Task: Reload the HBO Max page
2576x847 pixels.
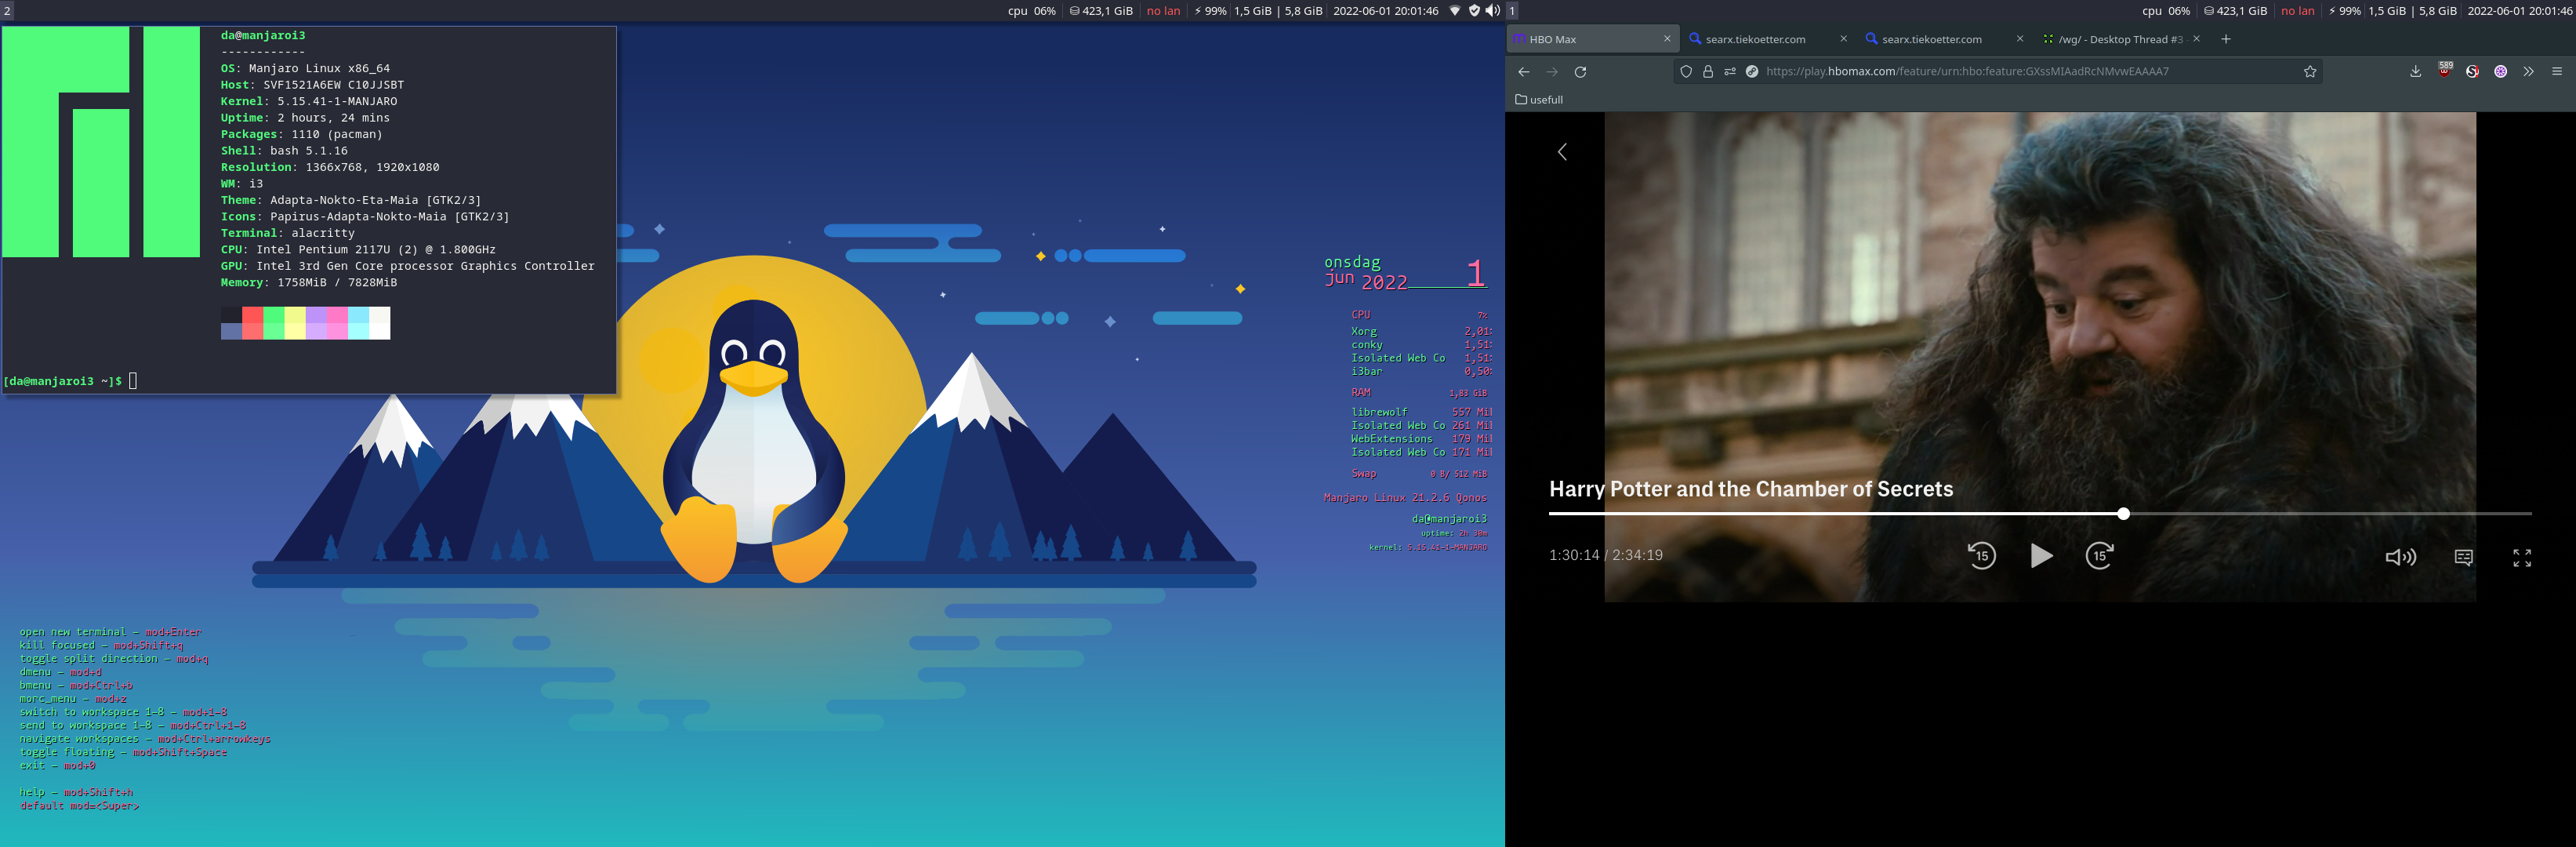Action: pos(1580,72)
